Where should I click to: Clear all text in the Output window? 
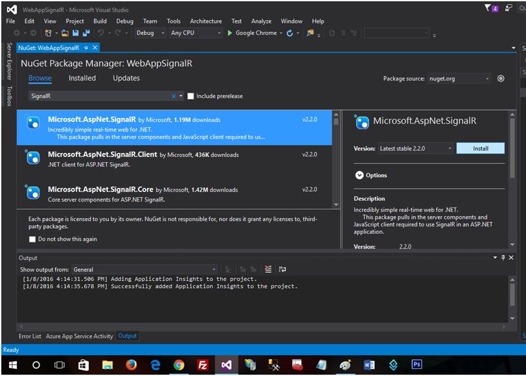point(268,269)
